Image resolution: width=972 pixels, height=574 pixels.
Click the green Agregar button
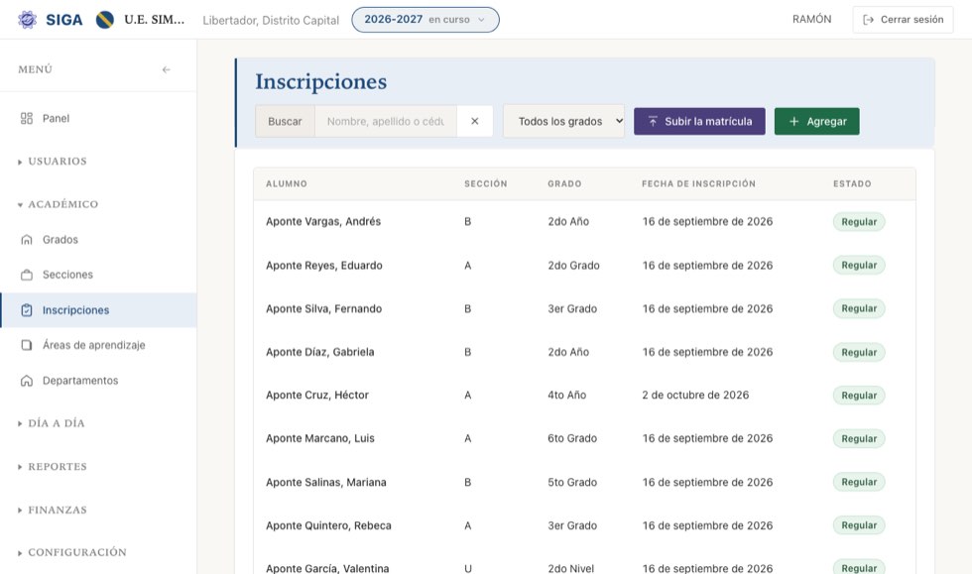[x=817, y=122]
